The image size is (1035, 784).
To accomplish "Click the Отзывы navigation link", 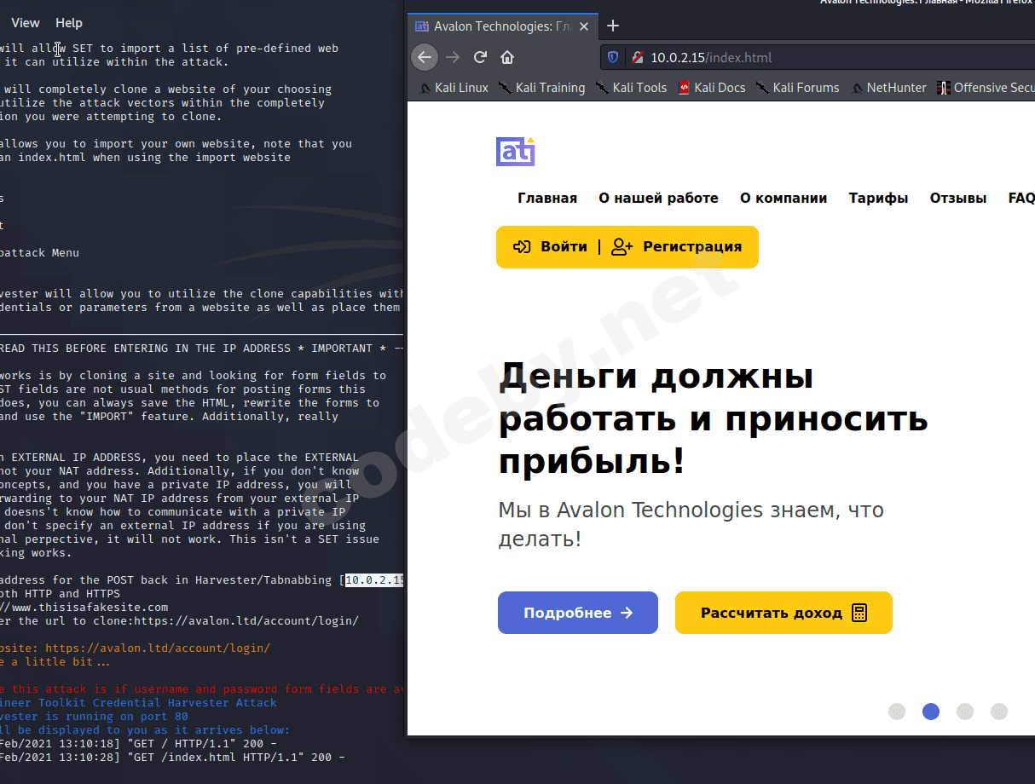I will tap(957, 198).
